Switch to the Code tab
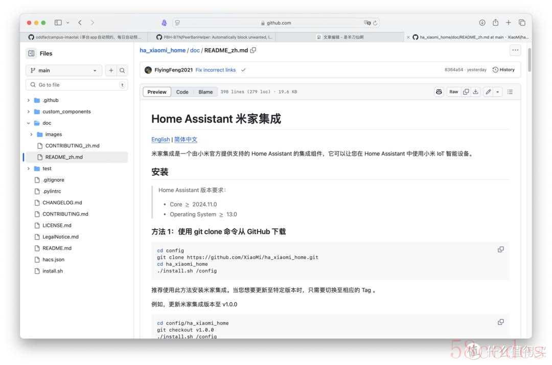552x365 pixels. click(x=182, y=92)
